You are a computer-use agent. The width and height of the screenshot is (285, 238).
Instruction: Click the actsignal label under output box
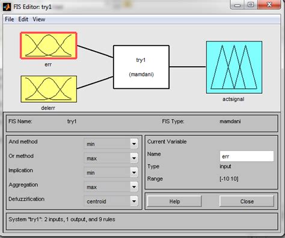[x=233, y=99]
